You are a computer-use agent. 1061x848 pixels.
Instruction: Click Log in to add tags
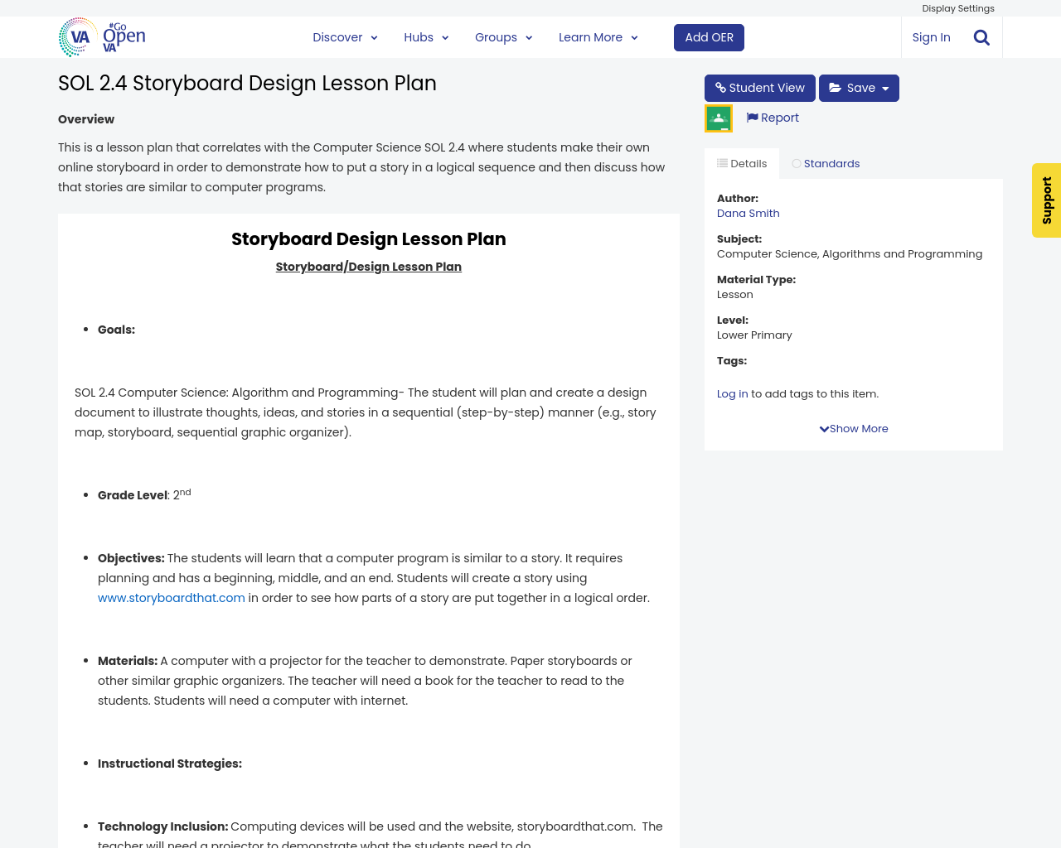[x=732, y=393]
